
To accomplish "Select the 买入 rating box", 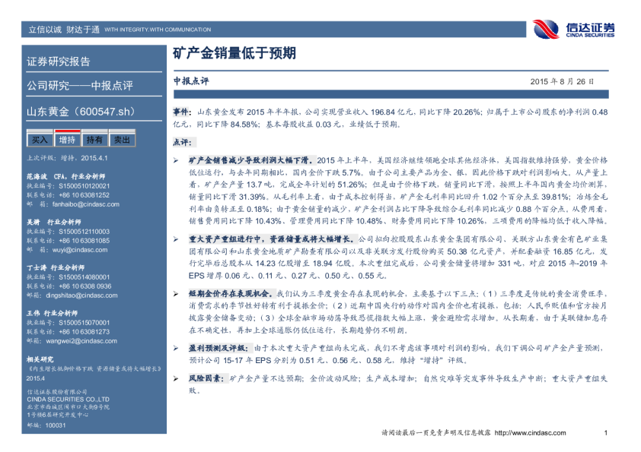I will 39,140.
